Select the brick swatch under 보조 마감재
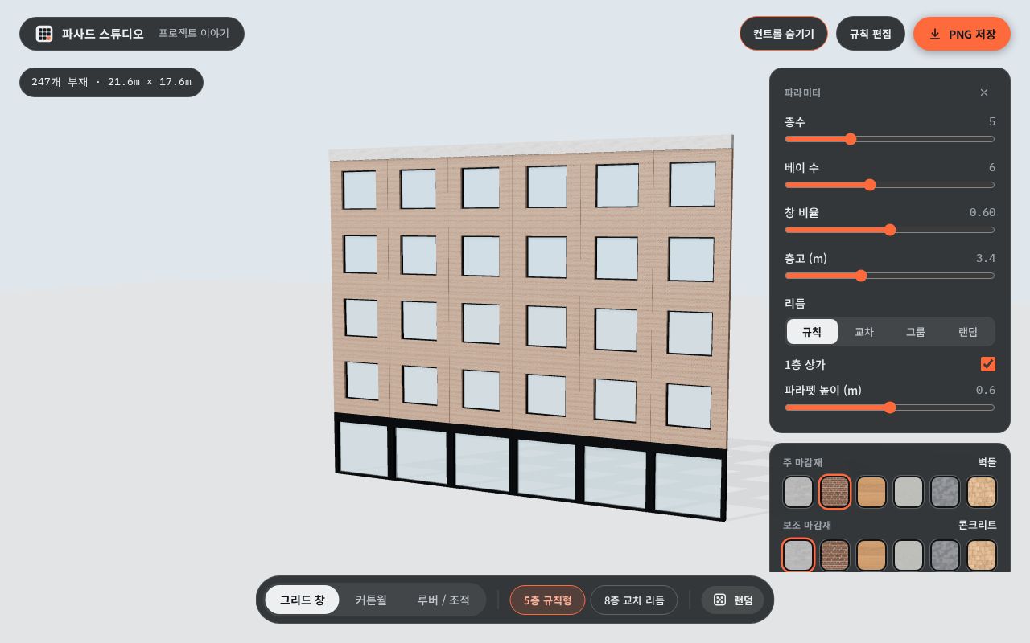Viewport: 1030px width, 643px height. point(834,555)
